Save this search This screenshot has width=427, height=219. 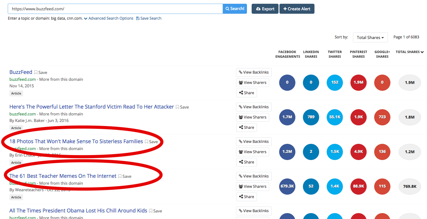(x=149, y=18)
